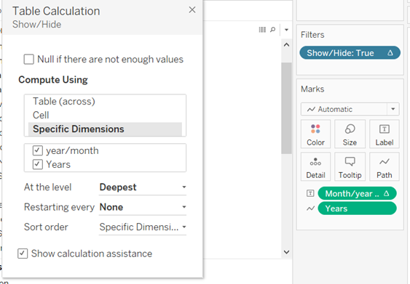The image size is (410, 284).
Task: Open the Detail marks card
Action: [315, 167]
